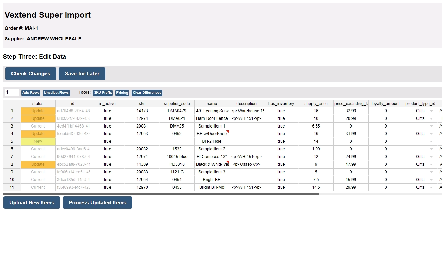Screen dimensions: 445x278
Task: Select the Update status badge on row 8
Action: [x=38, y=164]
